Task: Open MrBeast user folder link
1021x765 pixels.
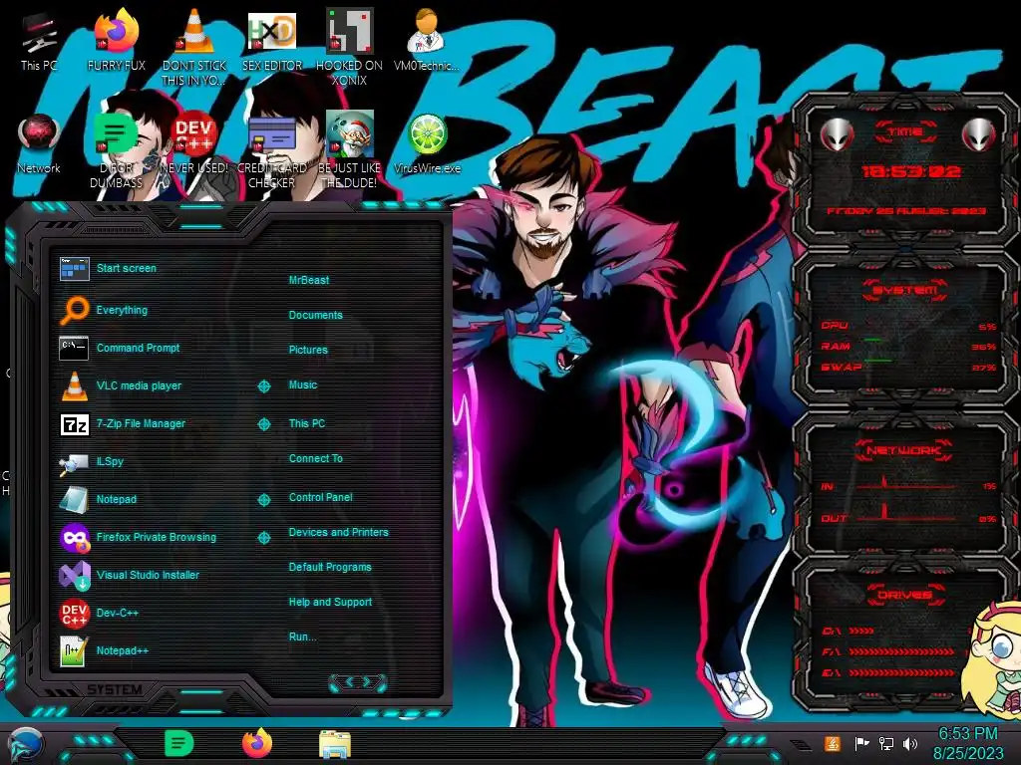Action: tap(309, 280)
